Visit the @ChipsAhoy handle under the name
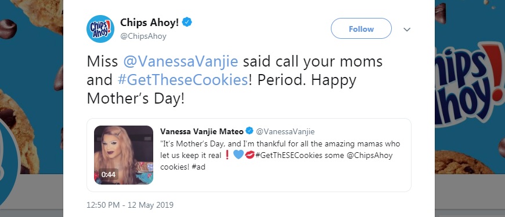 coord(143,36)
